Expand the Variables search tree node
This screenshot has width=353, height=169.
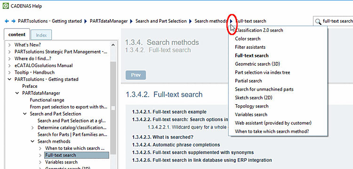point(40,162)
